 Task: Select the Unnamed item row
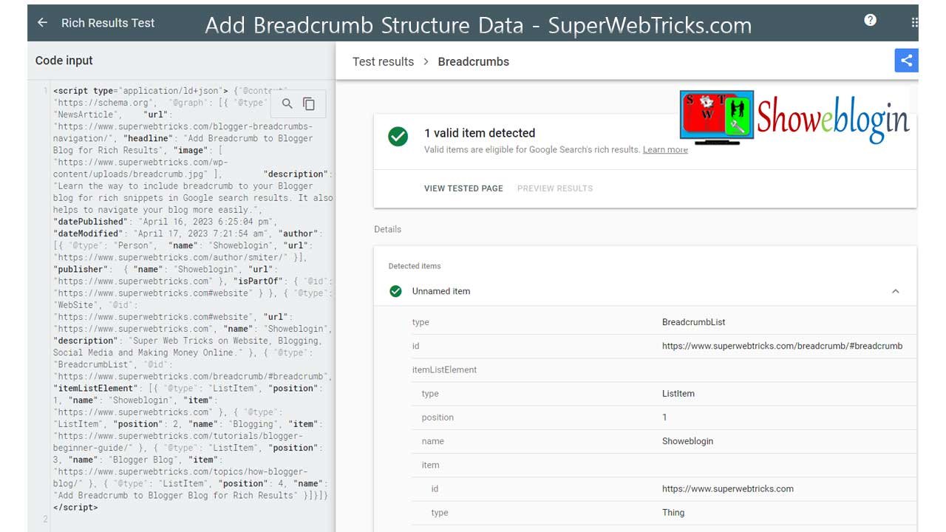tap(645, 291)
